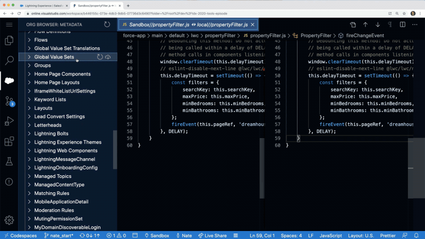This screenshot has height=239, width=425.
Task: Go to next change in diff
Action: click(378, 24)
